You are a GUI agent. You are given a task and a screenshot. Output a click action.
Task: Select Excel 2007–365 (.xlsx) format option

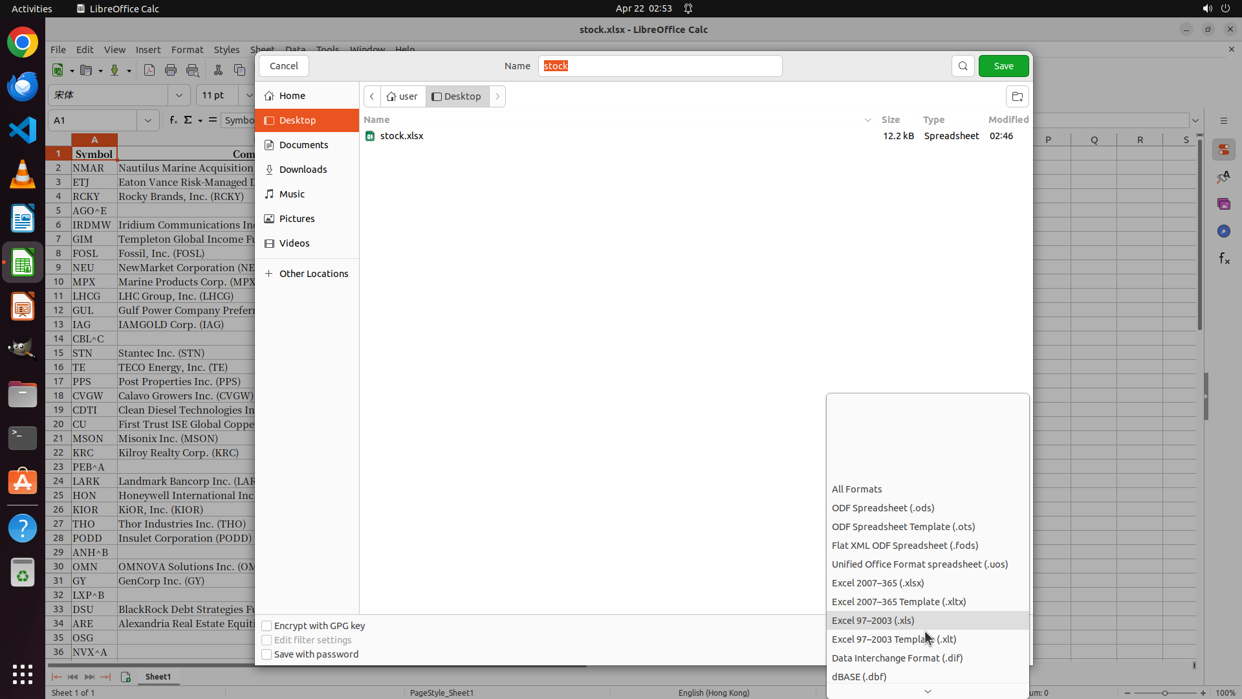point(878,583)
